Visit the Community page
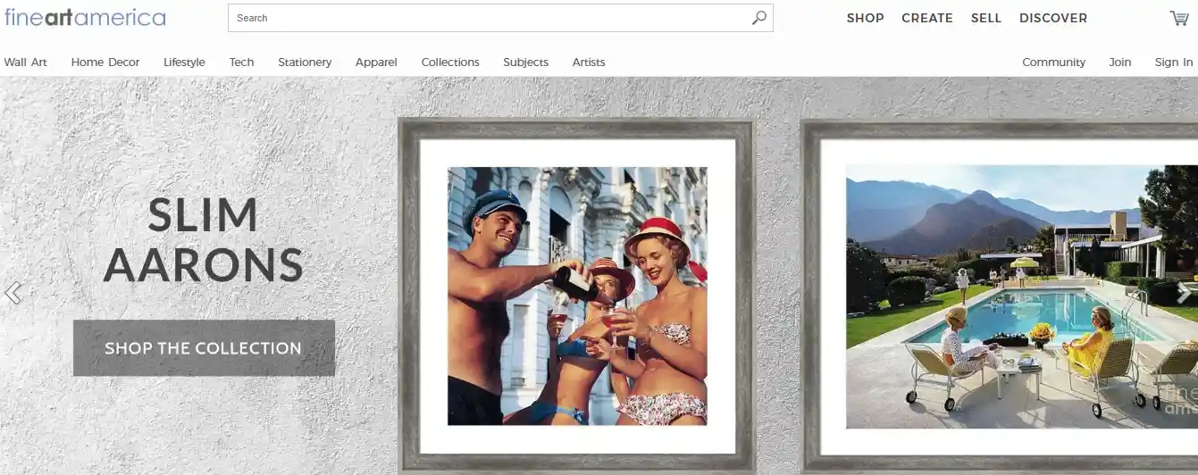The height and width of the screenshot is (475, 1198). coord(1053,62)
